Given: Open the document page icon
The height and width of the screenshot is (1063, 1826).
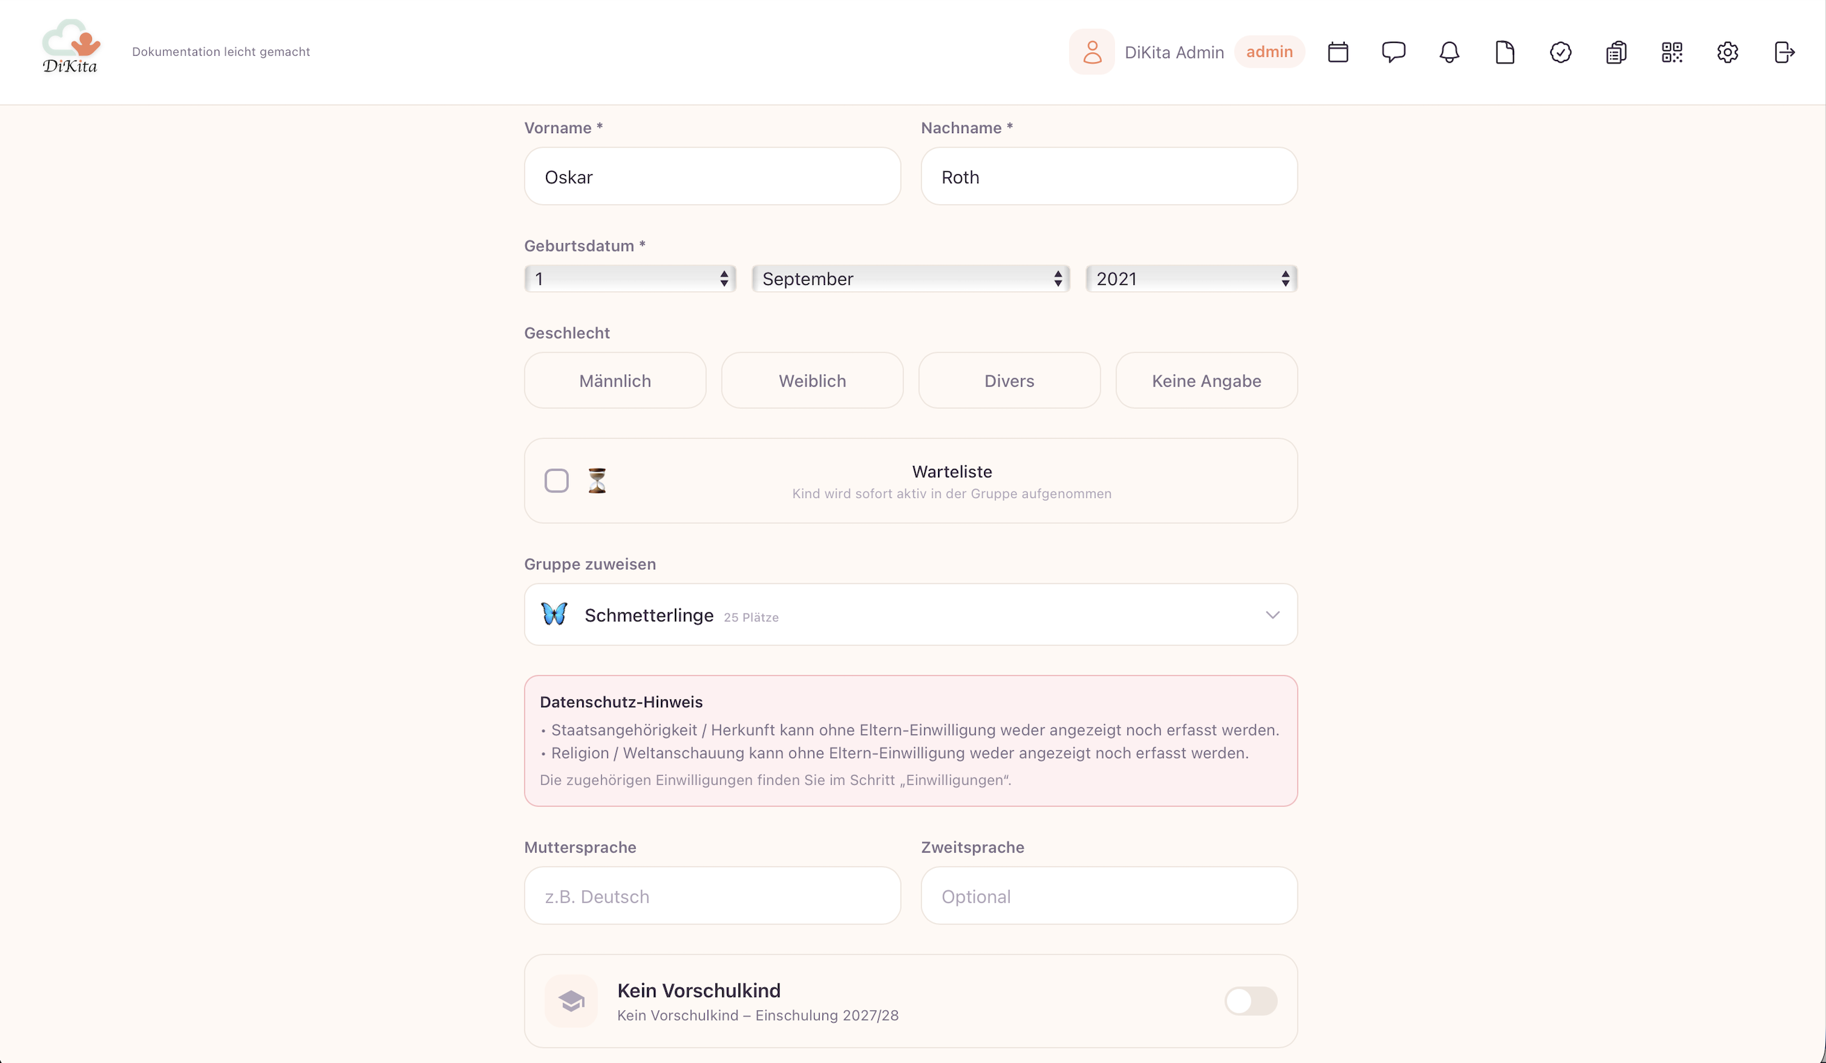Looking at the screenshot, I should tap(1505, 52).
